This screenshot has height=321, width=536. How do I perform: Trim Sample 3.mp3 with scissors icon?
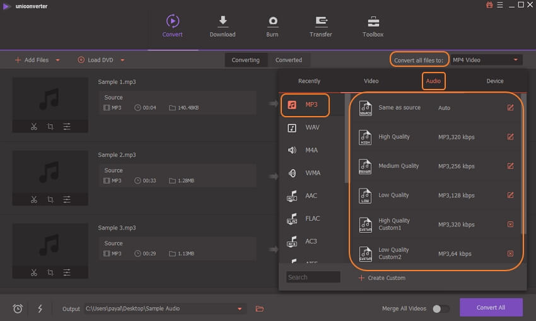pyautogui.click(x=34, y=272)
